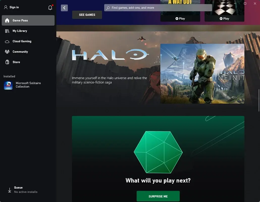Click the SURPRISE ME button

158,196
